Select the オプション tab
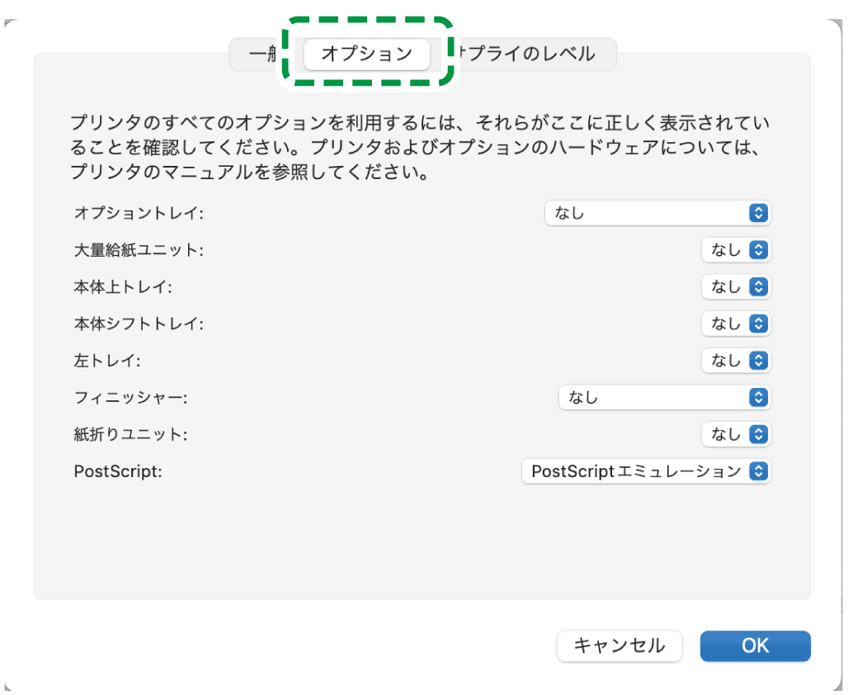This screenshot has height=695, width=848. pyautogui.click(x=366, y=54)
